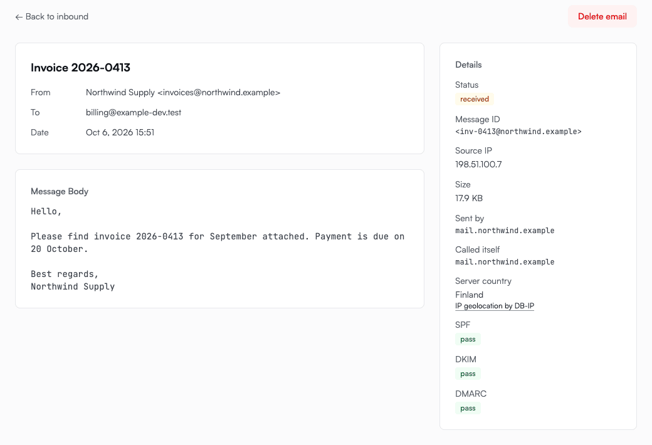Screen dimensions: 652x445
Task: Open the IP geolocation by DB-IP link
Action: (495, 306)
